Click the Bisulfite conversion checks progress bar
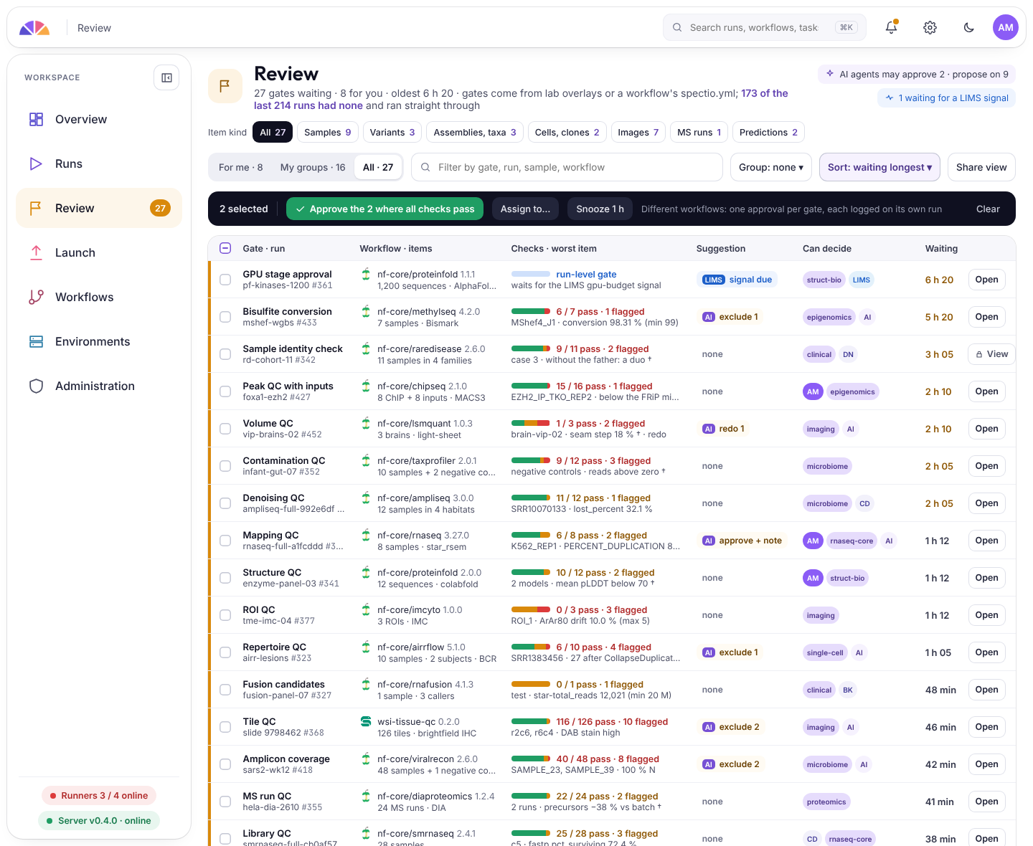The image size is (1033, 846). (x=531, y=311)
